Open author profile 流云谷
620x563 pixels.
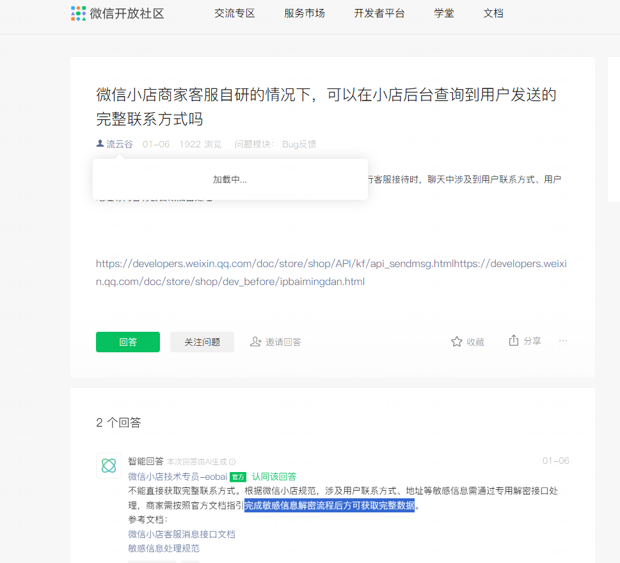[120, 144]
